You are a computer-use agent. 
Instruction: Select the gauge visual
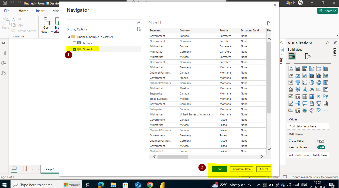(312, 90)
